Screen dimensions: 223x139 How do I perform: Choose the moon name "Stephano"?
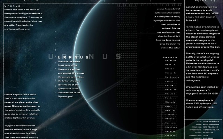[x=171, y=127]
